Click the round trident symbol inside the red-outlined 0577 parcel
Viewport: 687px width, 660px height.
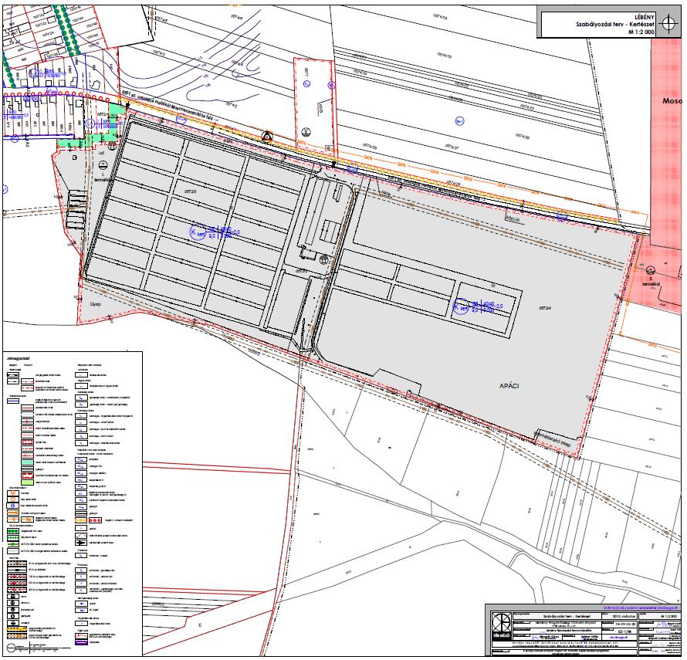click(x=306, y=131)
